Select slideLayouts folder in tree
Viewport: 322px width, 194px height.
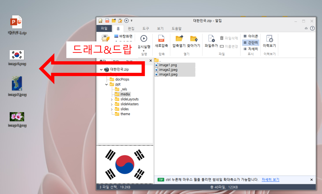(x=127, y=99)
